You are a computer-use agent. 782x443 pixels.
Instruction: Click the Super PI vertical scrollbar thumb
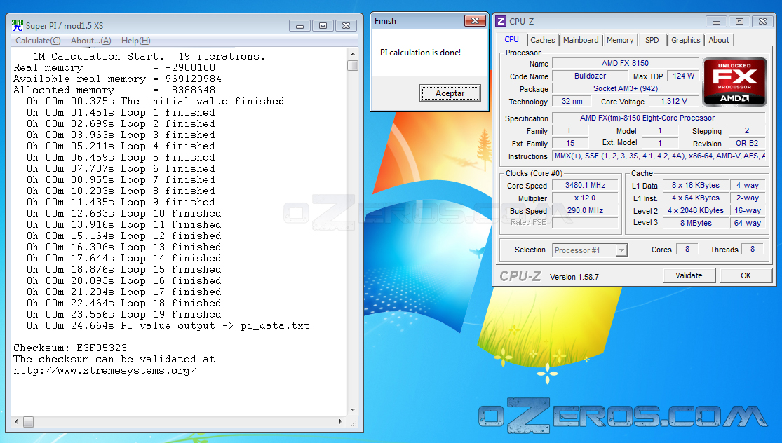click(x=353, y=66)
